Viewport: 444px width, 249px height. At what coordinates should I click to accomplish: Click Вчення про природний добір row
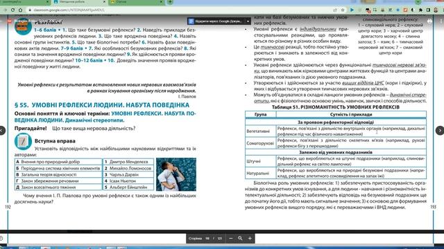[58, 162]
